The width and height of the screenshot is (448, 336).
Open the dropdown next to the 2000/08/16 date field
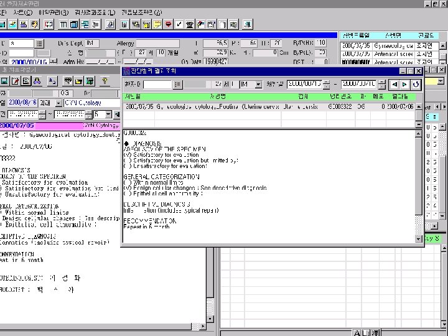click(x=58, y=103)
